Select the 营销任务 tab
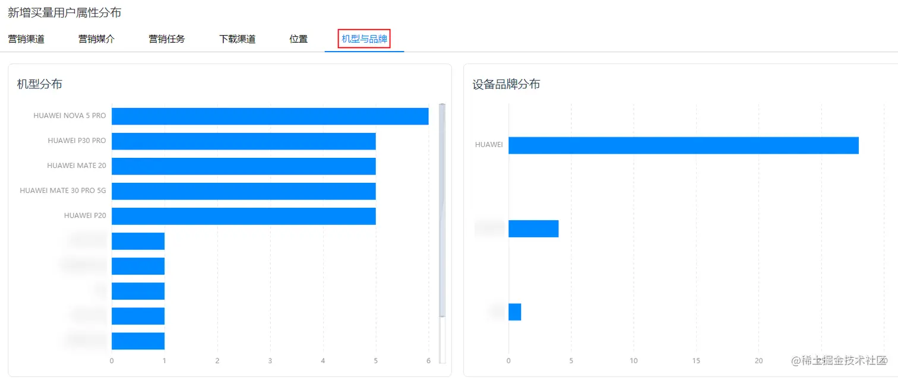The image size is (898, 378). [167, 40]
